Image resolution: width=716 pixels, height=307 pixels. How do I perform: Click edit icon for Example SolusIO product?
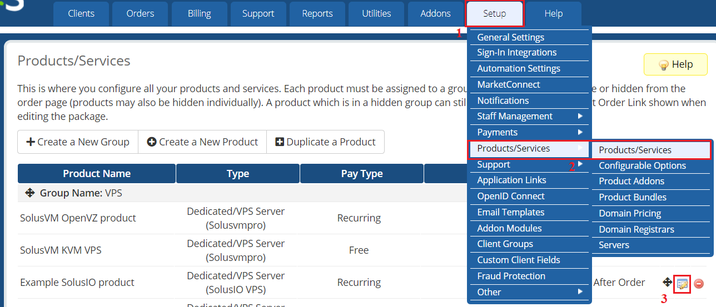point(682,284)
